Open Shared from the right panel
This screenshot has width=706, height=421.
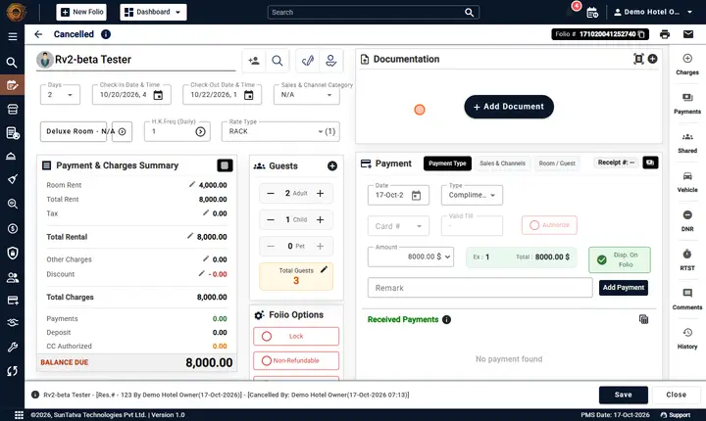click(x=687, y=143)
